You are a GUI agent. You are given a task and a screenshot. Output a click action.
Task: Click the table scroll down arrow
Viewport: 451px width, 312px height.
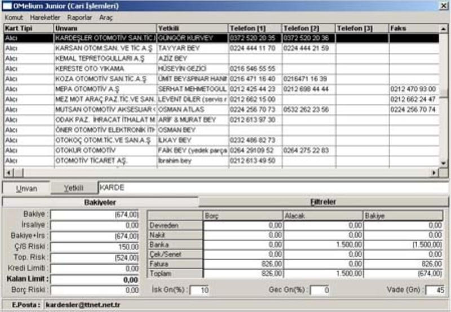[443, 163]
